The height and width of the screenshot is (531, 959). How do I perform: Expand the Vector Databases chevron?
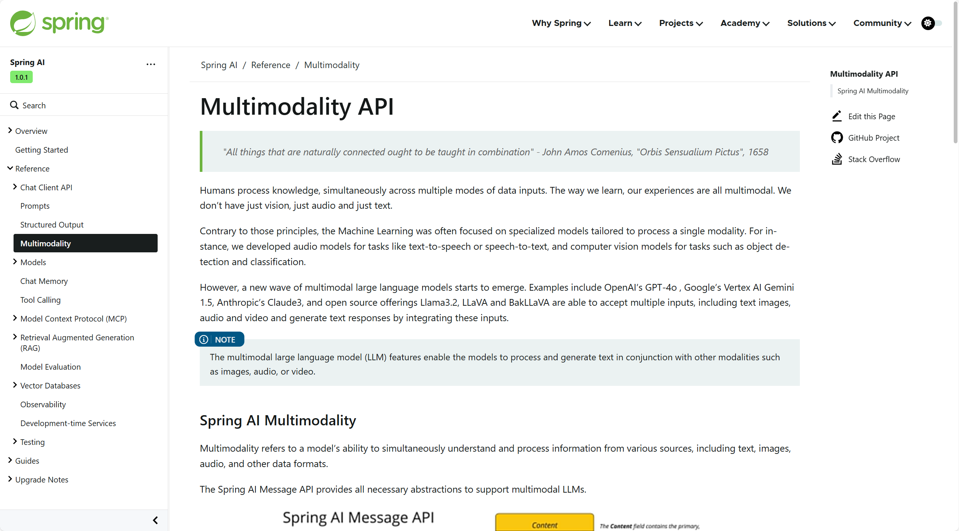15,385
